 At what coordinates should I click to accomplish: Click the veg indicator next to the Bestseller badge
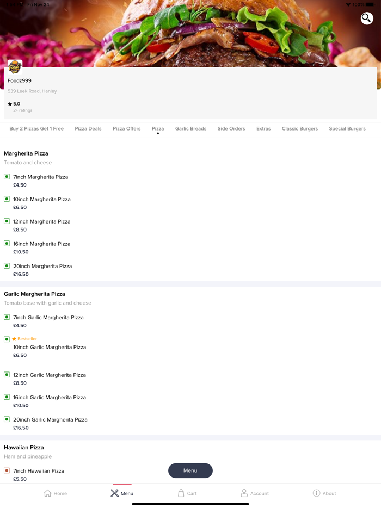pyautogui.click(x=7, y=339)
